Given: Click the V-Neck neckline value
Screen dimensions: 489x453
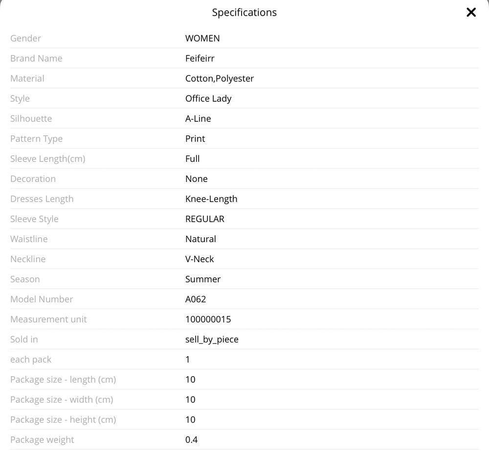Looking at the screenshot, I should click(199, 259).
